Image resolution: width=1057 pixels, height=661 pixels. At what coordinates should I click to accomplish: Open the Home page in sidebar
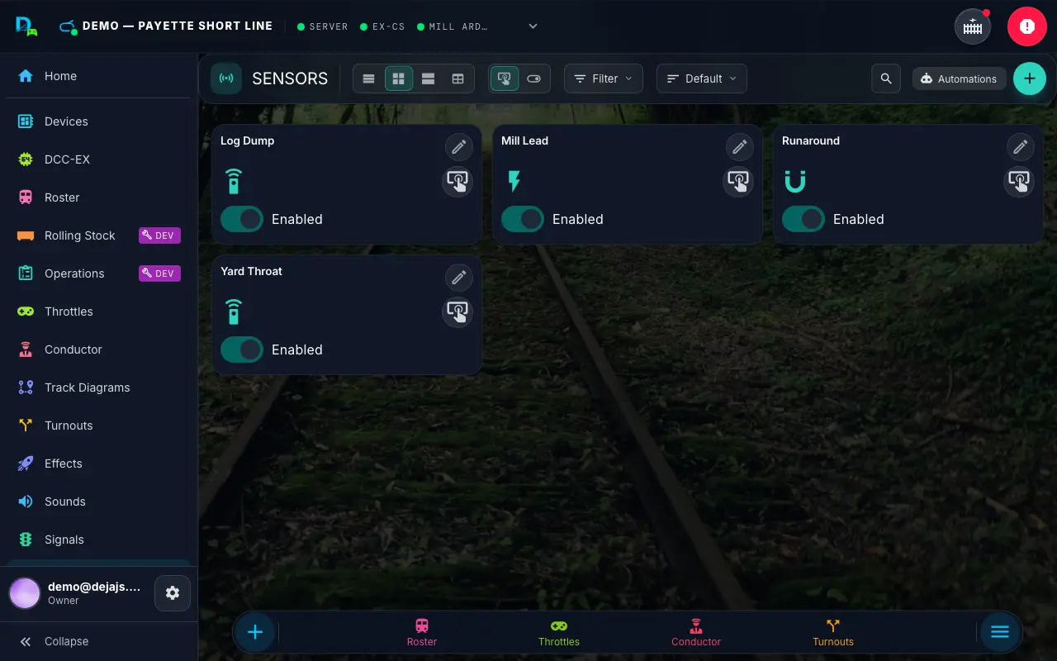[98, 76]
